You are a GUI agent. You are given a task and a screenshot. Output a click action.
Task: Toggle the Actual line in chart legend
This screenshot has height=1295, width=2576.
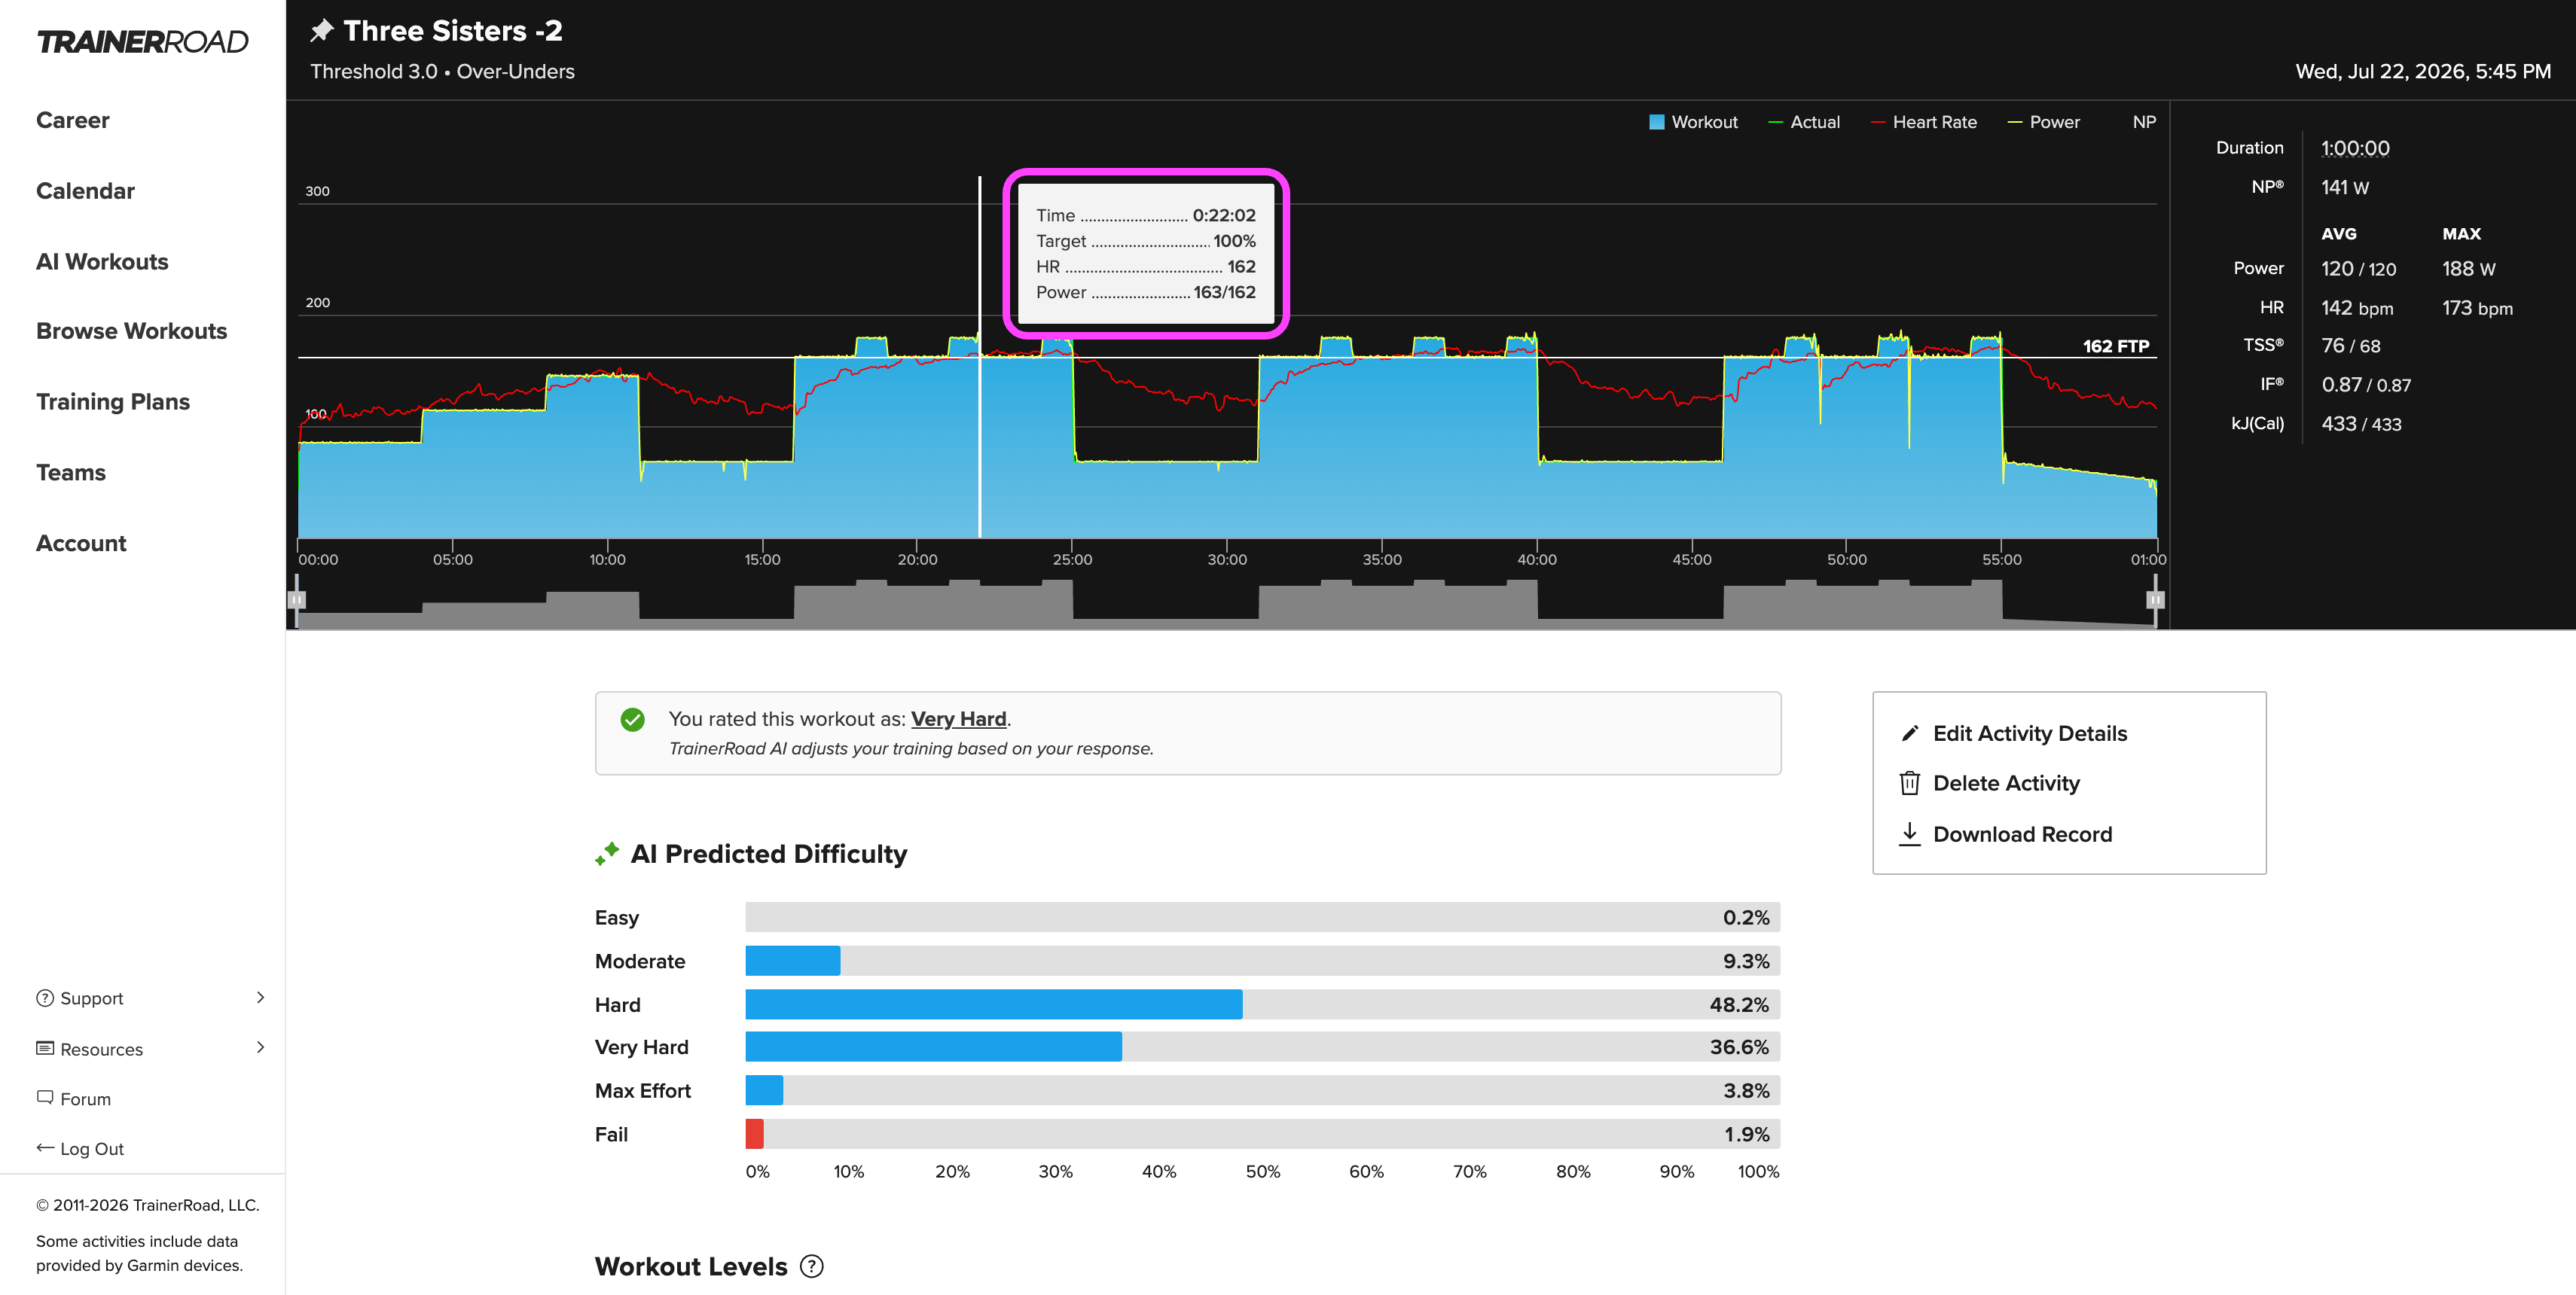(x=1804, y=122)
